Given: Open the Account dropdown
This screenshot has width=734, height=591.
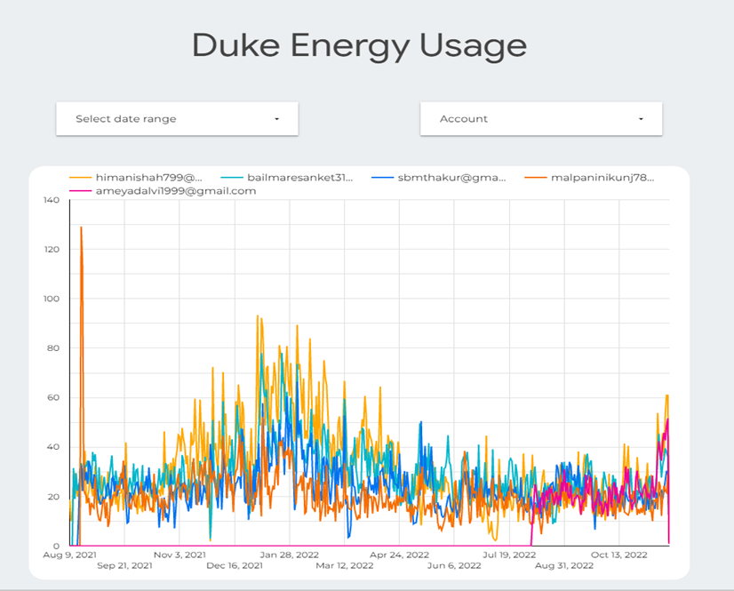Looking at the screenshot, I should click(x=540, y=118).
